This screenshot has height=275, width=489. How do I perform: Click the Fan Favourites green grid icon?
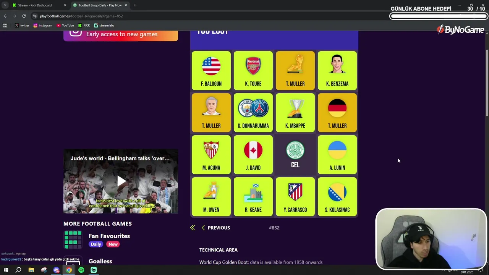[73, 239]
